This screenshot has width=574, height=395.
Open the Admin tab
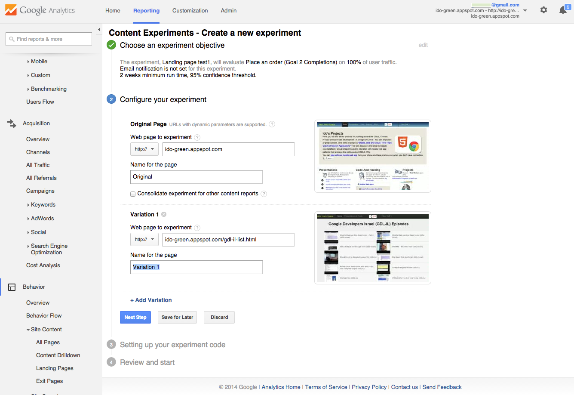[x=228, y=11]
